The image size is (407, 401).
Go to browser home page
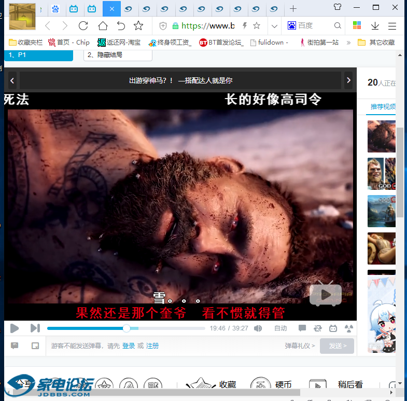click(103, 26)
